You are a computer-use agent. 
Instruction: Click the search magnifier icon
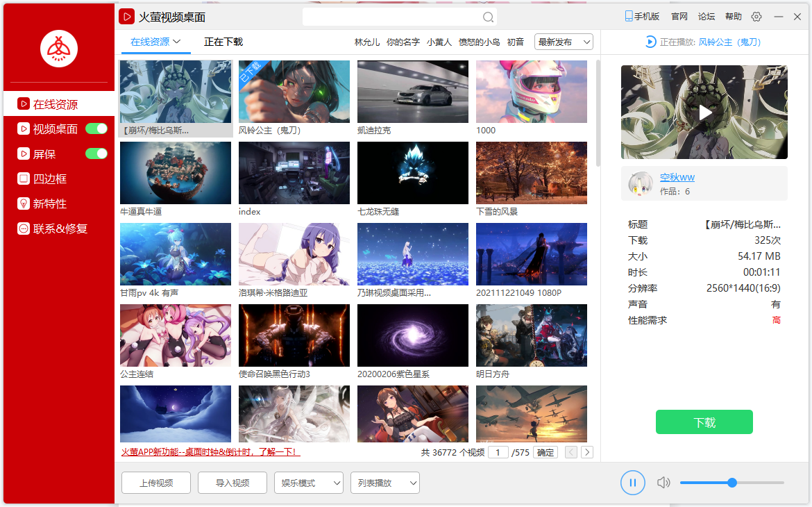[x=488, y=17]
